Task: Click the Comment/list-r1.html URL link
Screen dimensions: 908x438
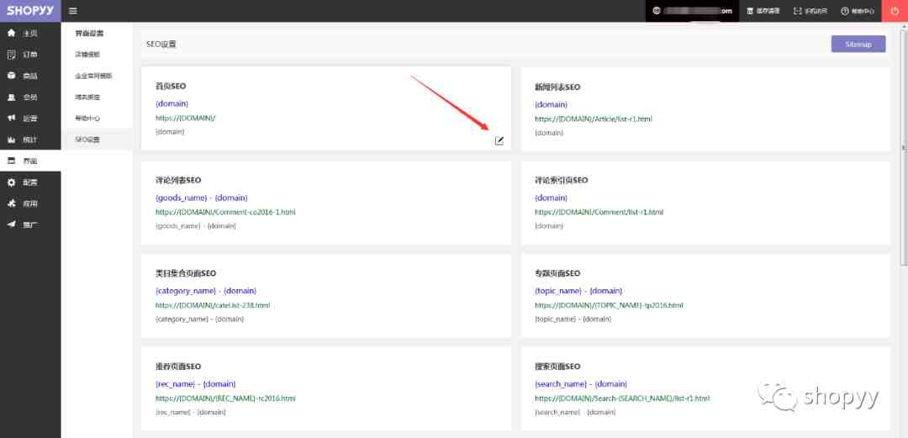Action: [599, 212]
